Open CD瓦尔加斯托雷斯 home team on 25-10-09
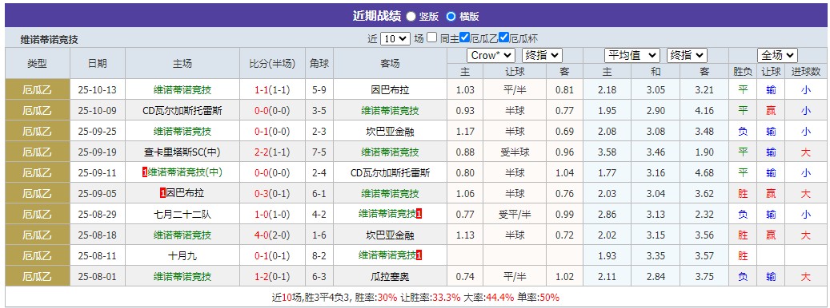Screen dimensions: 830x308 tap(182, 111)
